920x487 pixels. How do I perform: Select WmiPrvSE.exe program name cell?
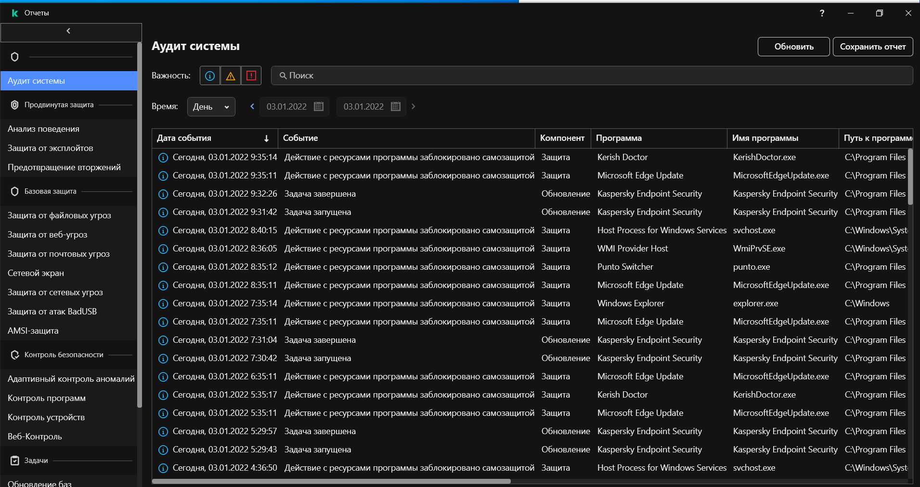pos(759,249)
